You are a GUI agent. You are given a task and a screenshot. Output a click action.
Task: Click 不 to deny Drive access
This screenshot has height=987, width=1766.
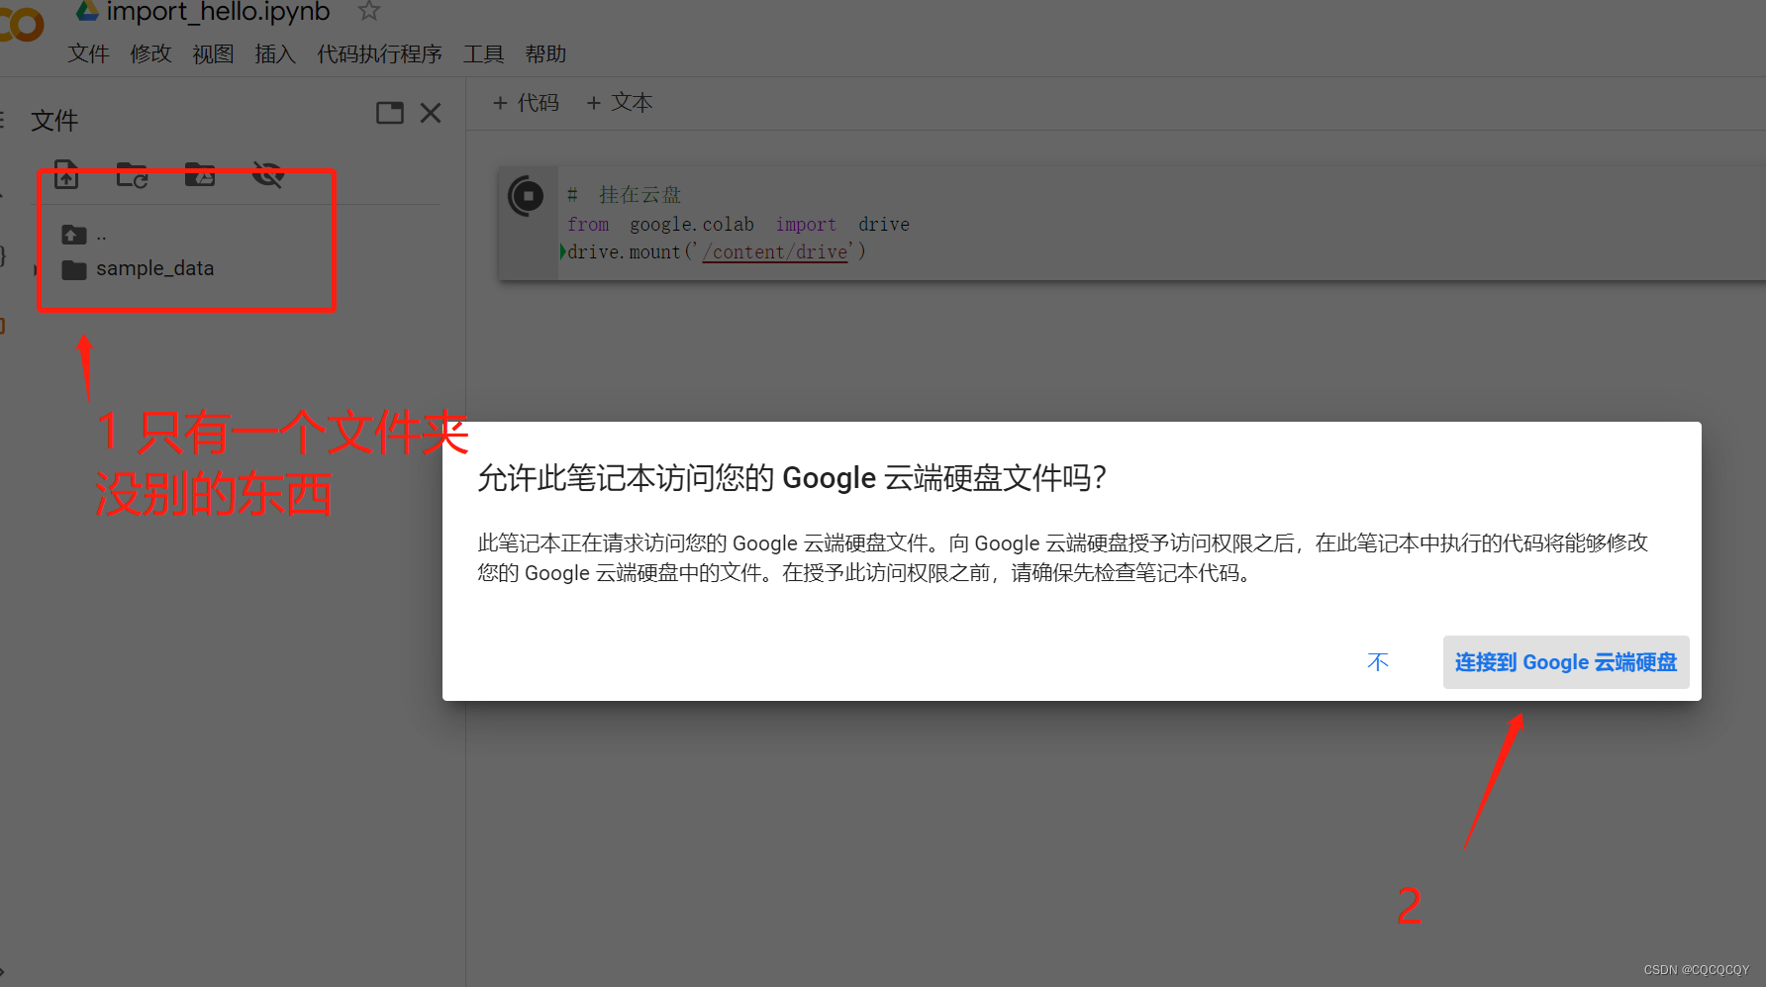[1378, 661]
